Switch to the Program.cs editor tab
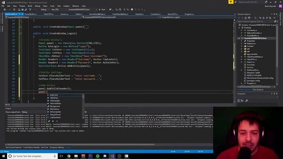 (189, 14)
